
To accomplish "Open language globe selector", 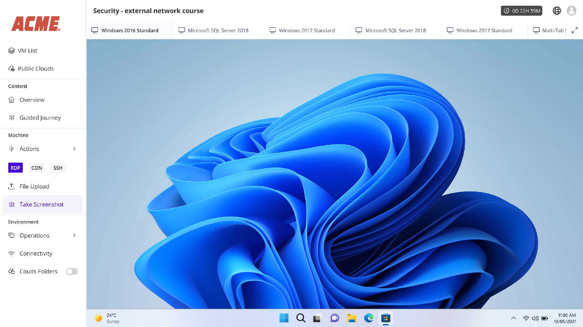I will click(557, 11).
